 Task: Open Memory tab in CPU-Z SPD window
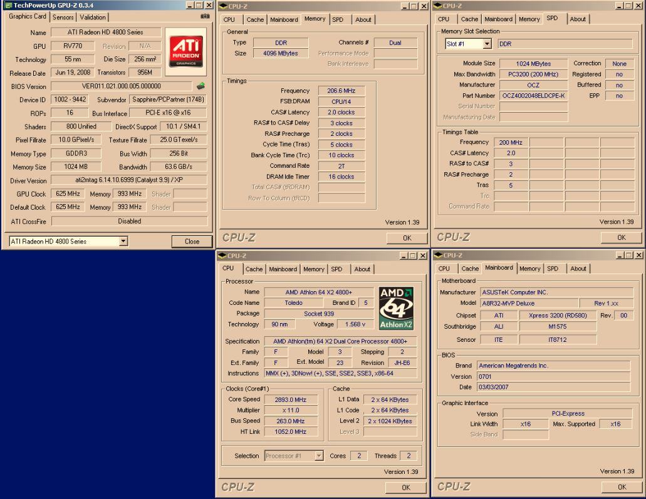[529, 19]
